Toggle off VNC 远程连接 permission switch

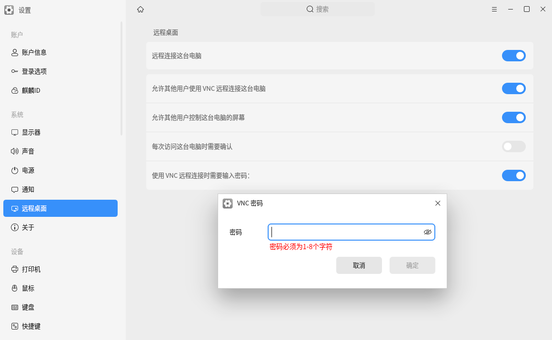coord(513,88)
